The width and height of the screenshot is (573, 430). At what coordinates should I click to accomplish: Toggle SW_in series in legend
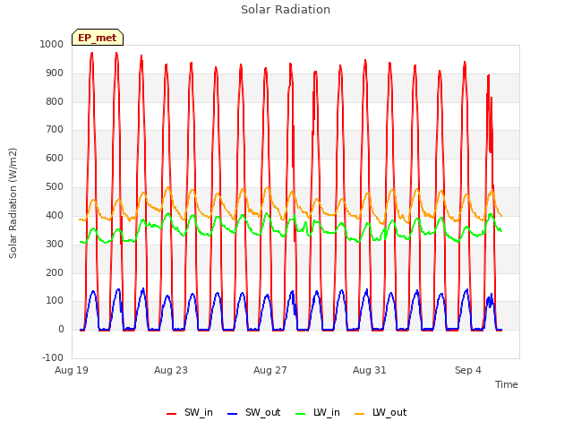pyautogui.click(x=190, y=413)
